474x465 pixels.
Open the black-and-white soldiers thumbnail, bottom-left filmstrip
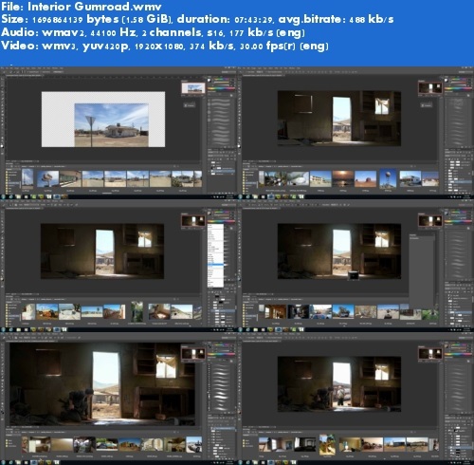(x=84, y=444)
